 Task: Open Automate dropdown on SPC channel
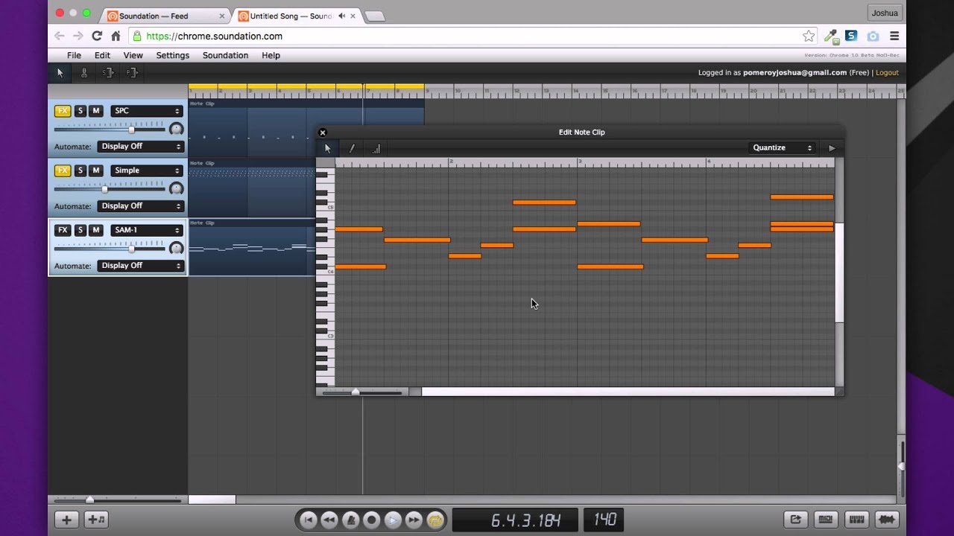140,147
